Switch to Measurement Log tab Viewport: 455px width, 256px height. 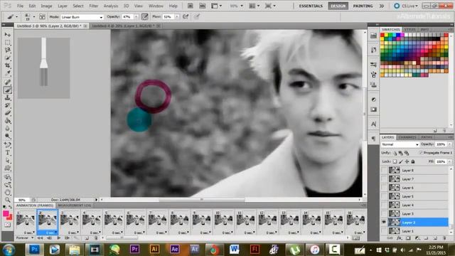pyautogui.click(x=75, y=206)
